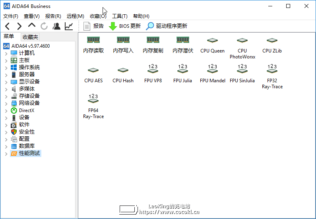Screen dimensions: 316x219
Task: Select the 安全性 tree item
Action: [23, 132]
